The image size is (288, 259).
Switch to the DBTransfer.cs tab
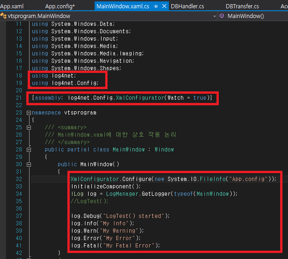pos(242,6)
